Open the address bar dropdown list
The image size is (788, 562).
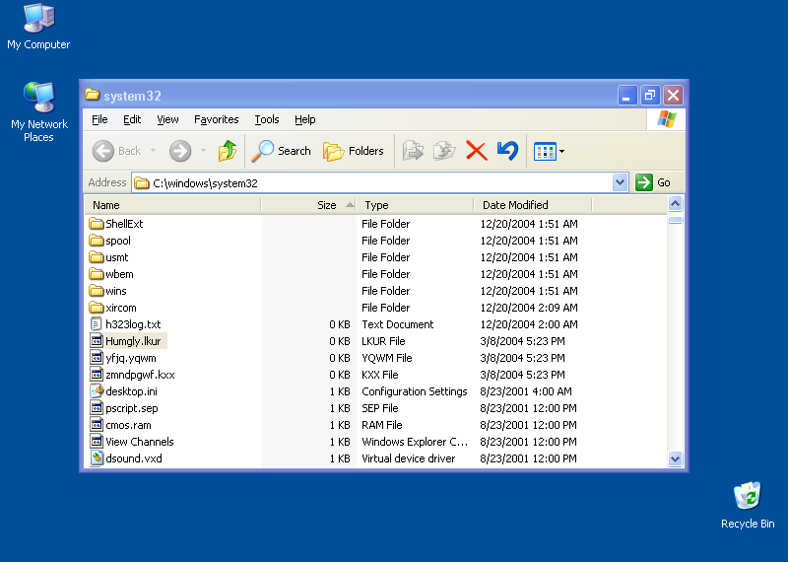[621, 182]
